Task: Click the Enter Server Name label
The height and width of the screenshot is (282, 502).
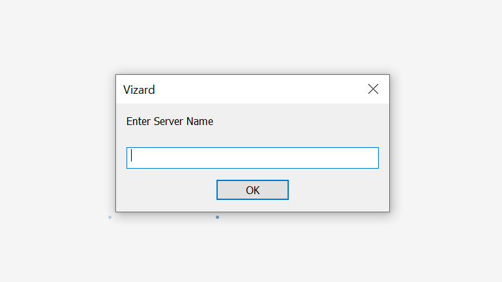Action: point(170,121)
